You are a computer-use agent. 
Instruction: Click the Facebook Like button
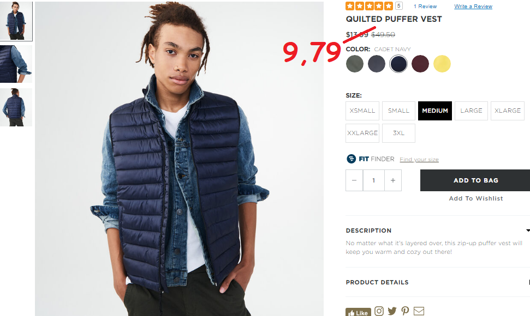pos(358,312)
